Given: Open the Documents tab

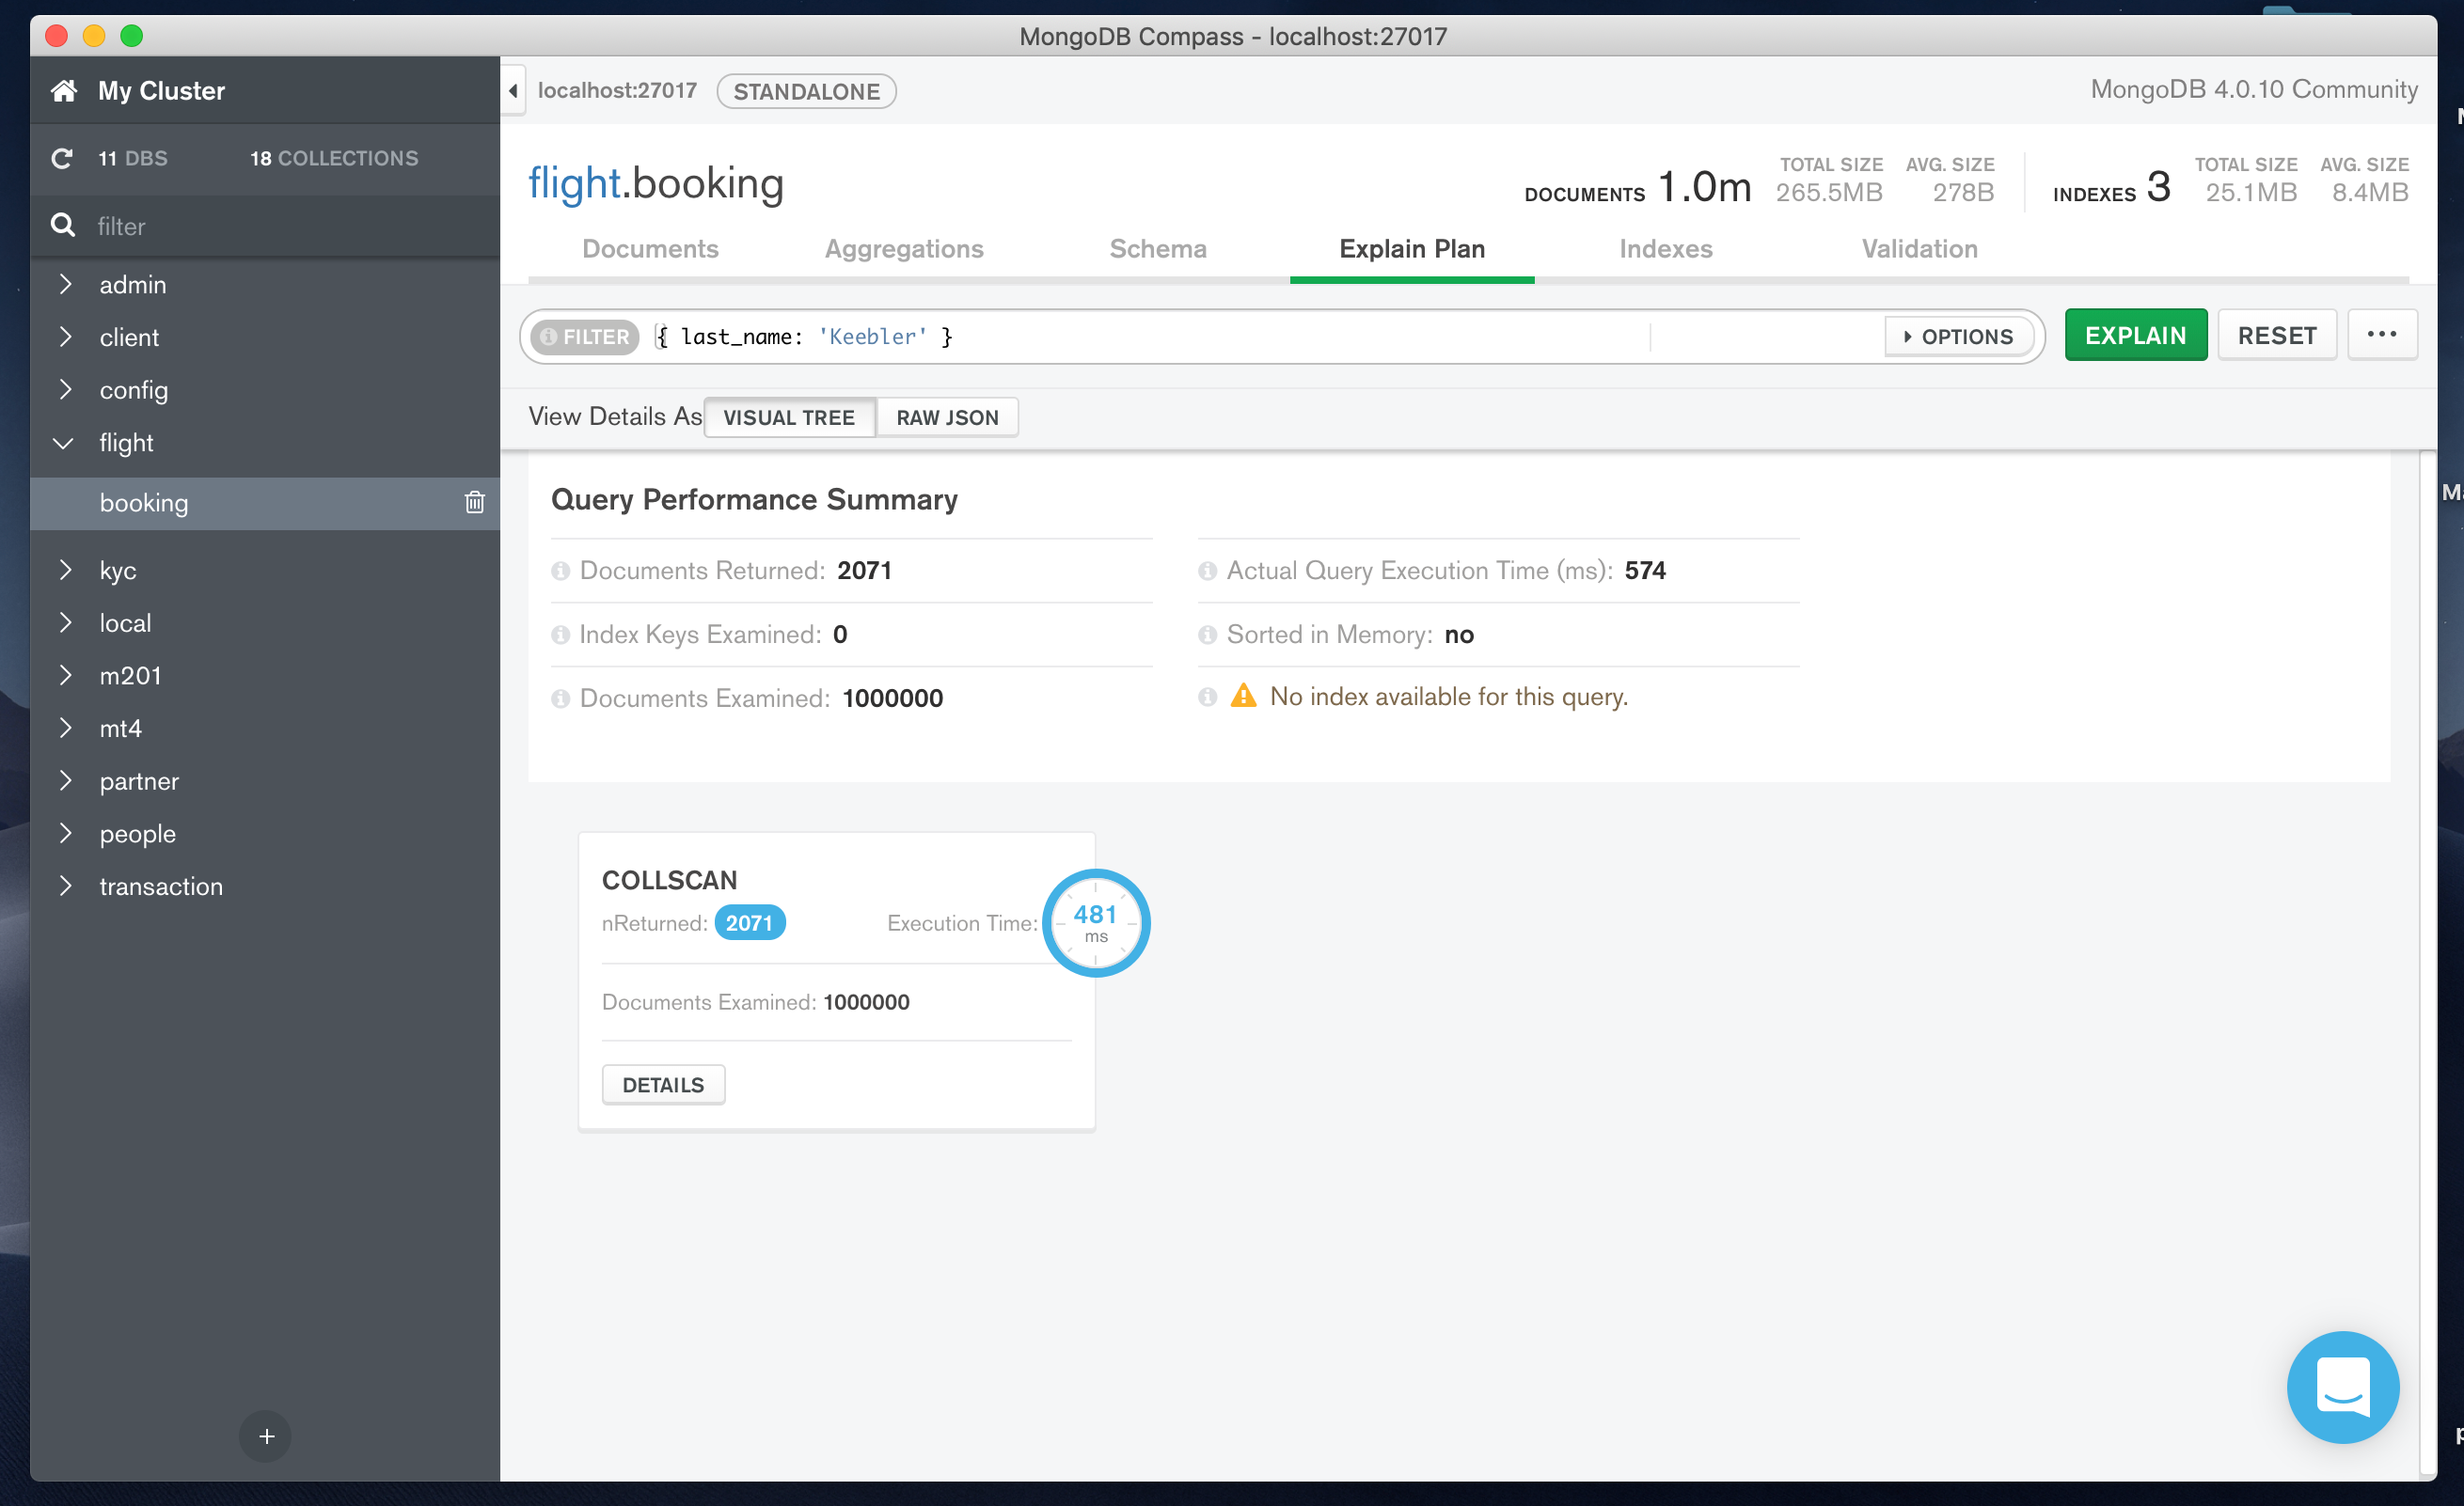Looking at the screenshot, I should tap(650, 249).
